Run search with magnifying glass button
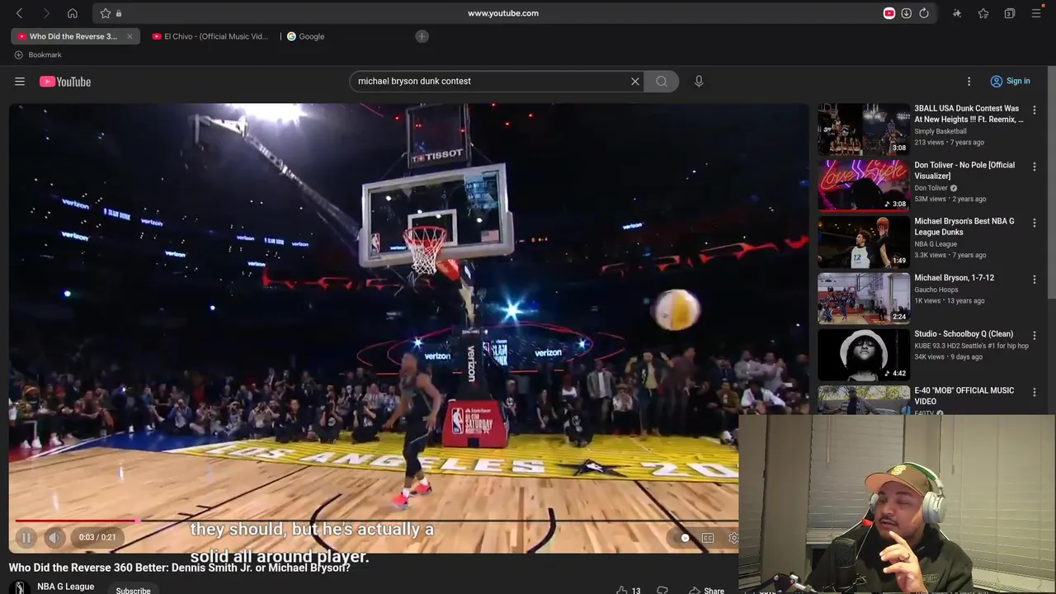Viewport: 1056px width, 594px height. click(x=662, y=81)
